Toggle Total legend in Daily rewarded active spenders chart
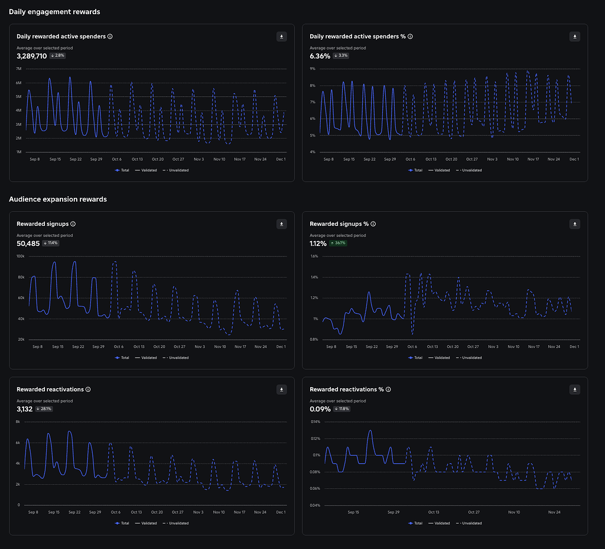This screenshot has width=605, height=549. click(122, 170)
